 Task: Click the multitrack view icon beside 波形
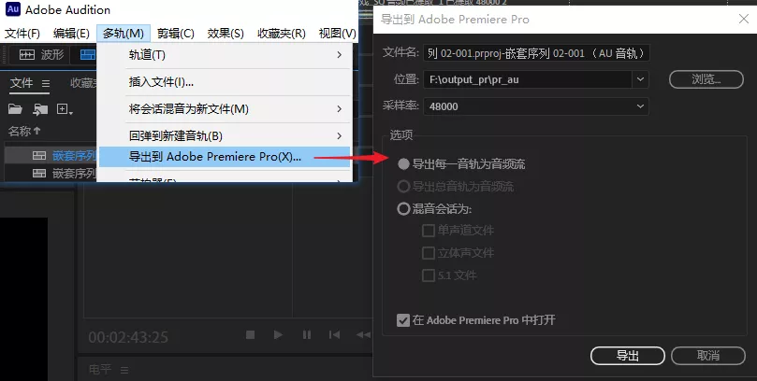tap(88, 54)
